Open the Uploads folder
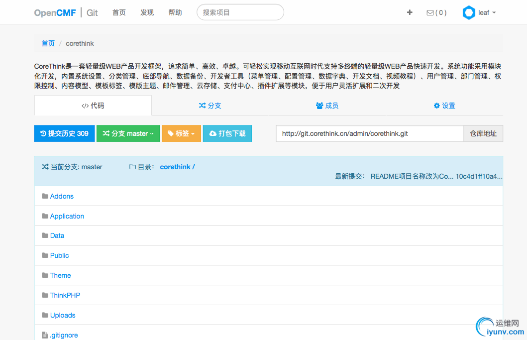Viewport: 527px width, 340px height. 63,315
